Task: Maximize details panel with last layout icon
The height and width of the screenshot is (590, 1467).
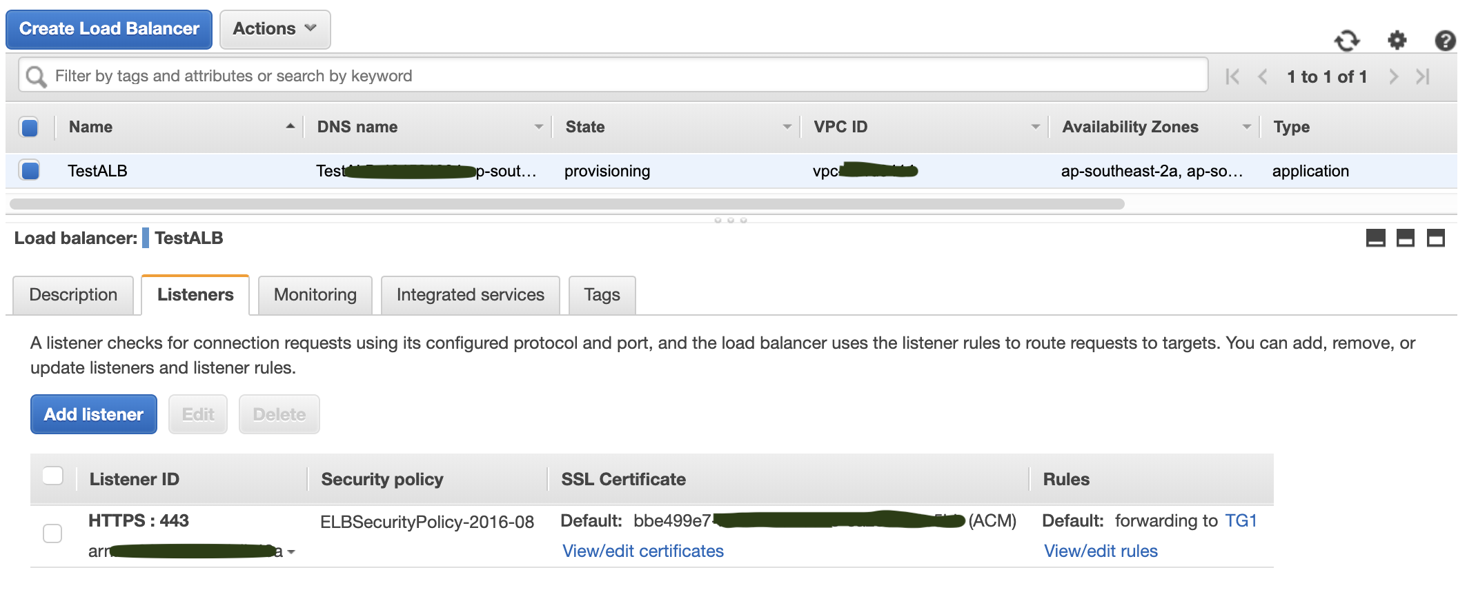Action: [1436, 238]
